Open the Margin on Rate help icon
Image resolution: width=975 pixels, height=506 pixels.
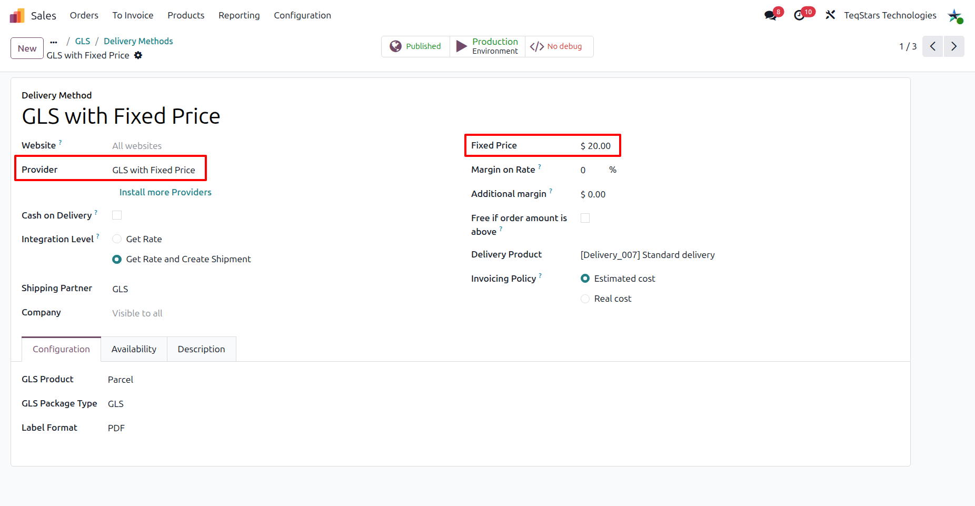540,166
